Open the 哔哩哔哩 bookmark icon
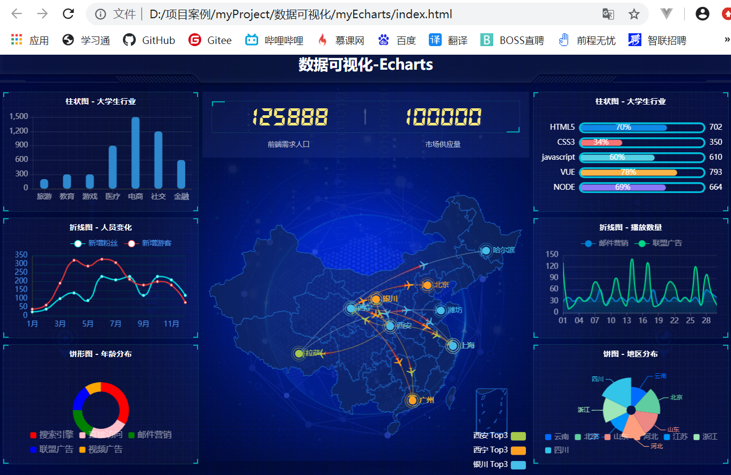Viewport: 731px width, 475px height. pos(252,39)
